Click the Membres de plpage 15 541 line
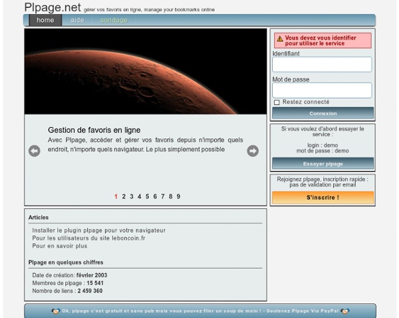The width and height of the screenshot is (399, 318). 68,283
